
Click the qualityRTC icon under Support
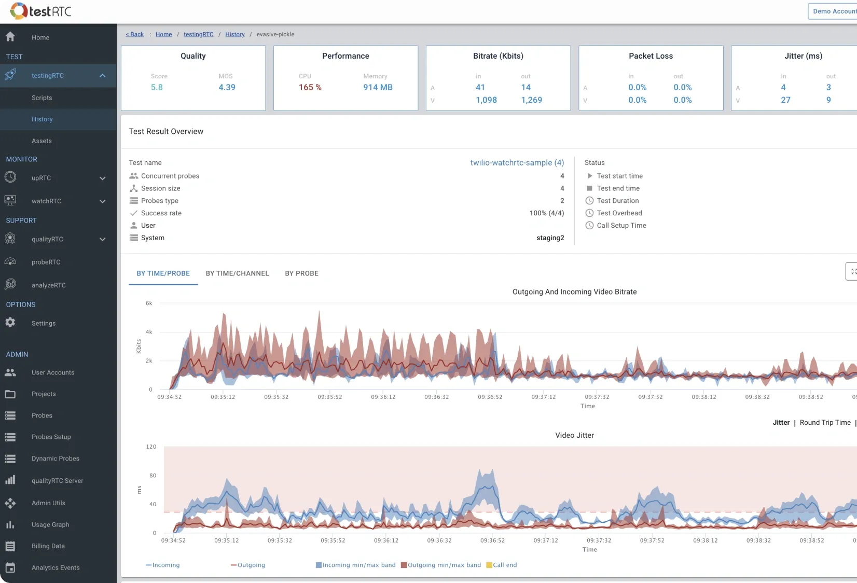point(10,239)
